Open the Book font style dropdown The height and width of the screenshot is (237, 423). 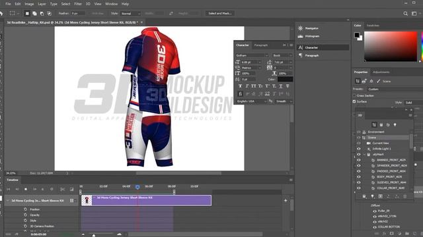[282, 55]
